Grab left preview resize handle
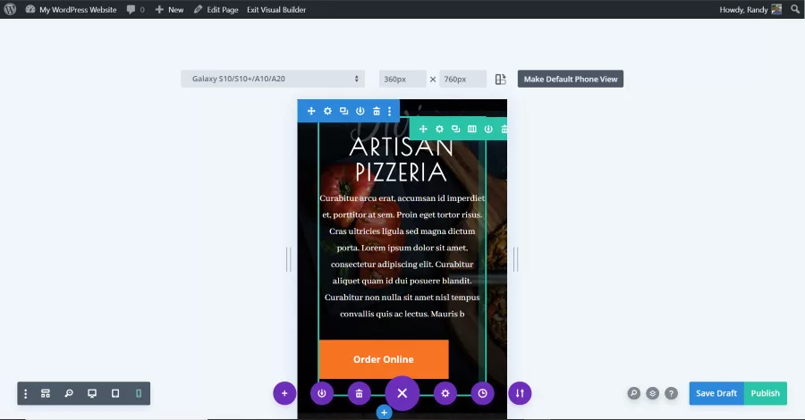Image resolution: width=805 pixels, height=420 pixels. (x=289, y=259)
